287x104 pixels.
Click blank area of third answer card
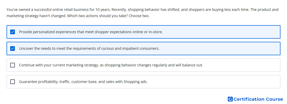[x=242, y=65]
